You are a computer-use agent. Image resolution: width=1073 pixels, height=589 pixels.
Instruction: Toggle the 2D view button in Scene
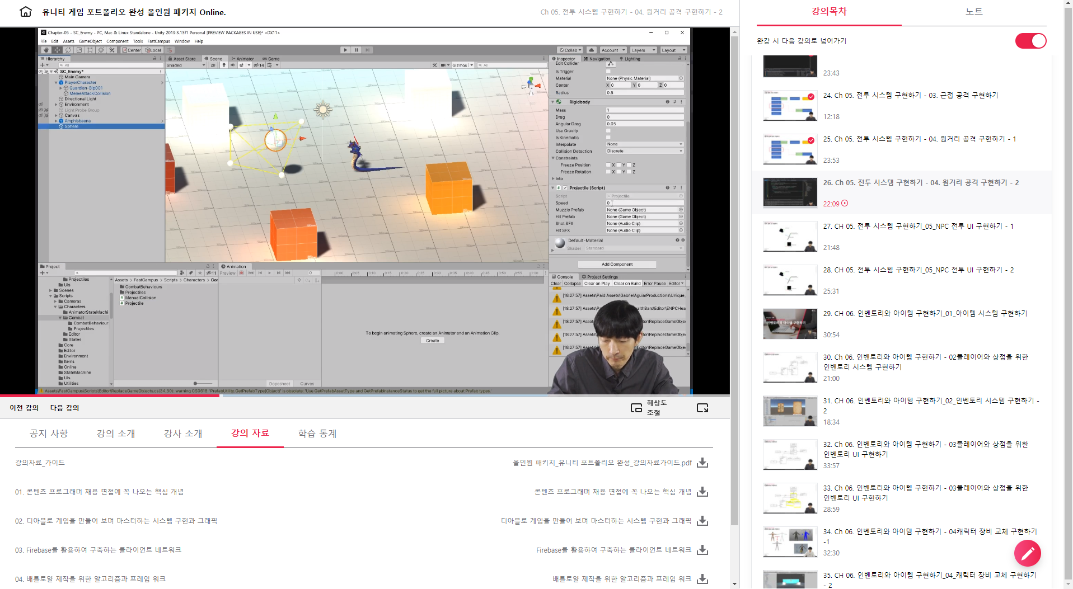tap(213, 65)
